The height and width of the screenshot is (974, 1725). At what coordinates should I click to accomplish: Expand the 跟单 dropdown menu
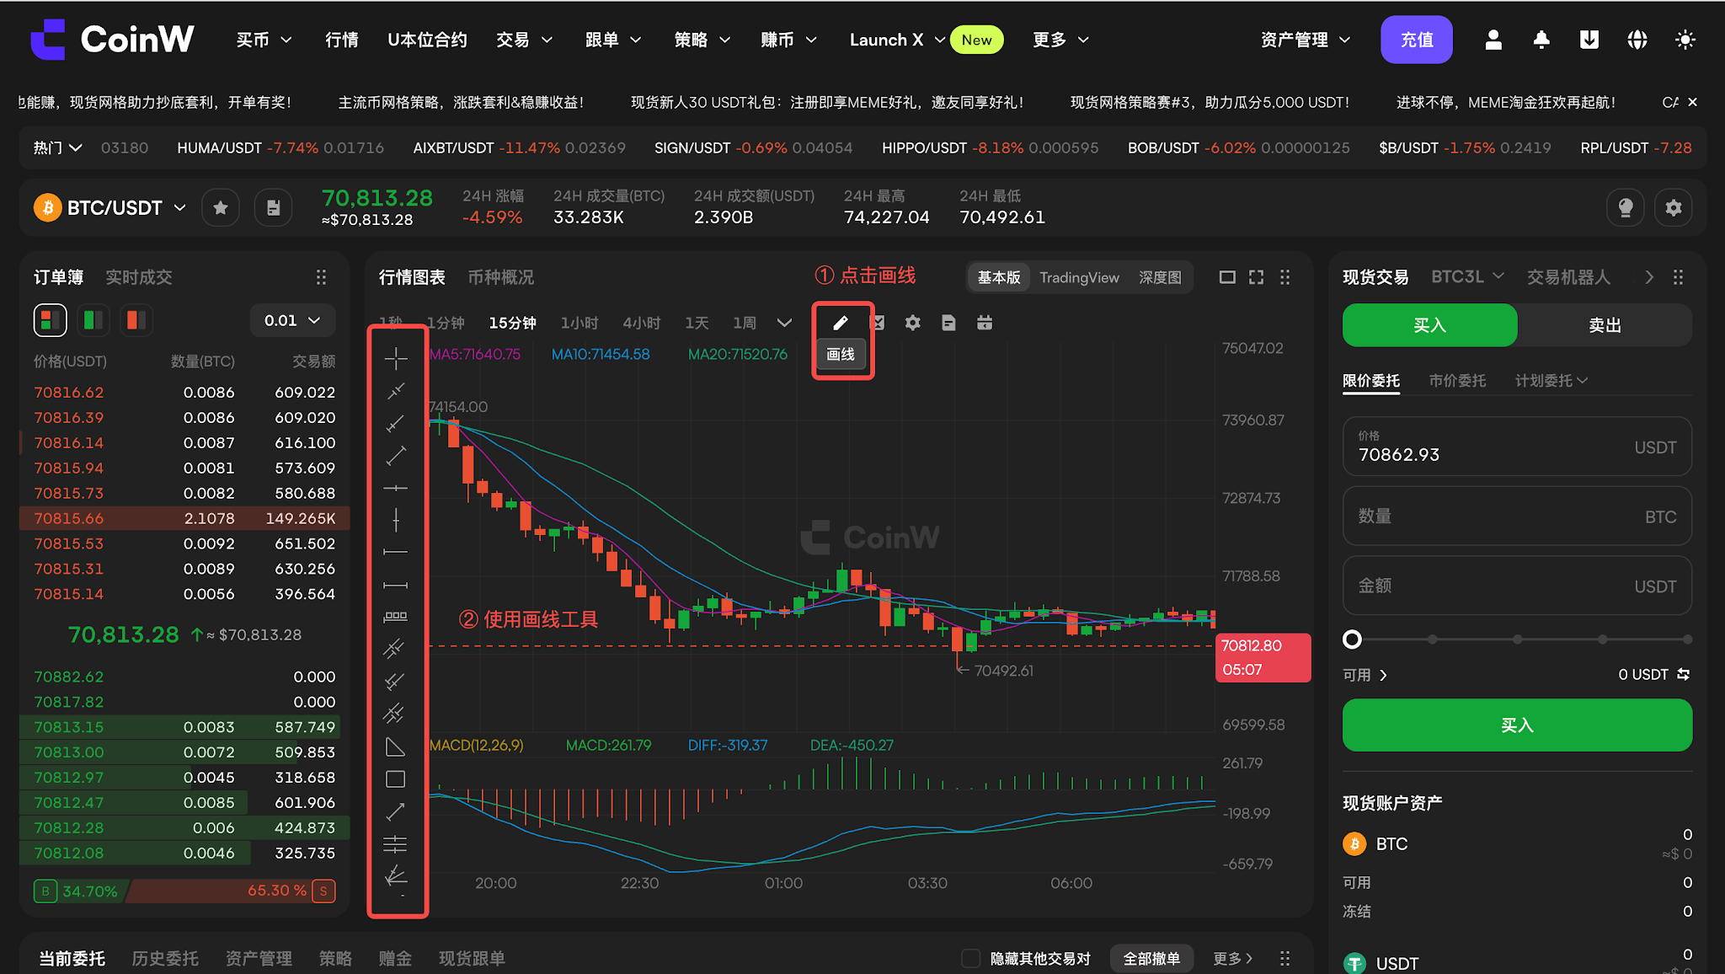coord(614,40)
